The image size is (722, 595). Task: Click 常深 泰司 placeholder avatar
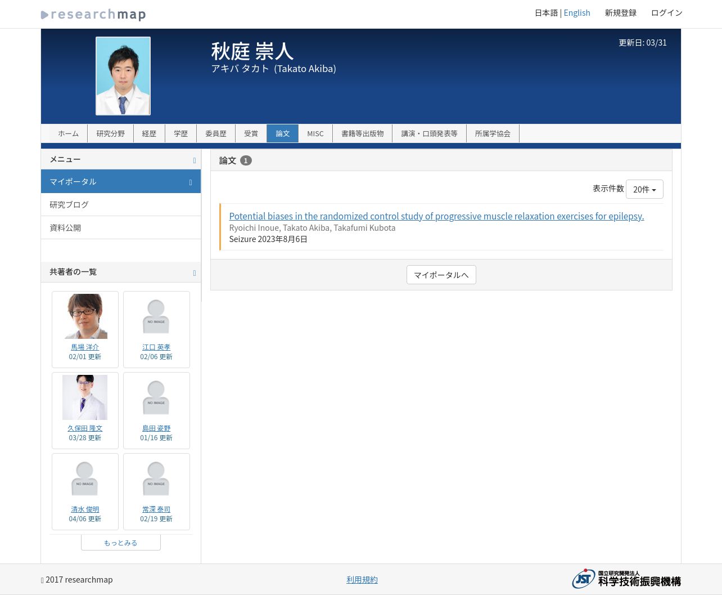[156, 478]
